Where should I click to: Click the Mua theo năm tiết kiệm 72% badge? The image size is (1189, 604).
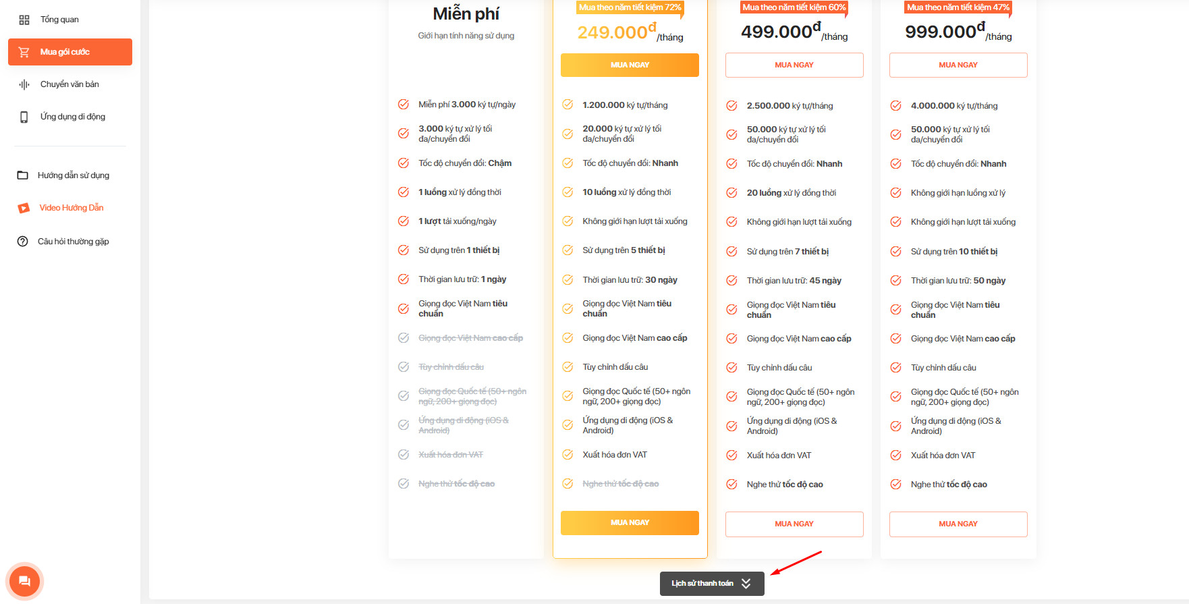630,7
